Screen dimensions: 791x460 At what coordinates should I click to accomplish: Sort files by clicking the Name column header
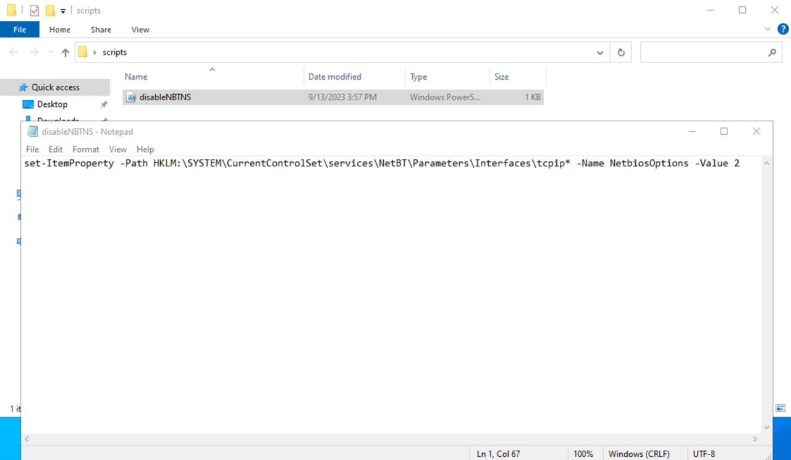[x=135, y=77]
